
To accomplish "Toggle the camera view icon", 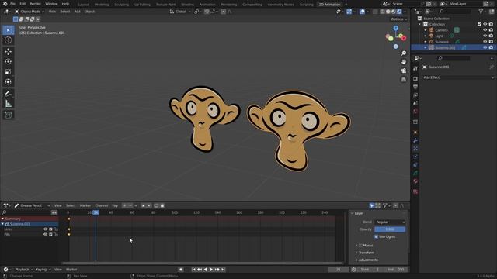I will 404,71.
